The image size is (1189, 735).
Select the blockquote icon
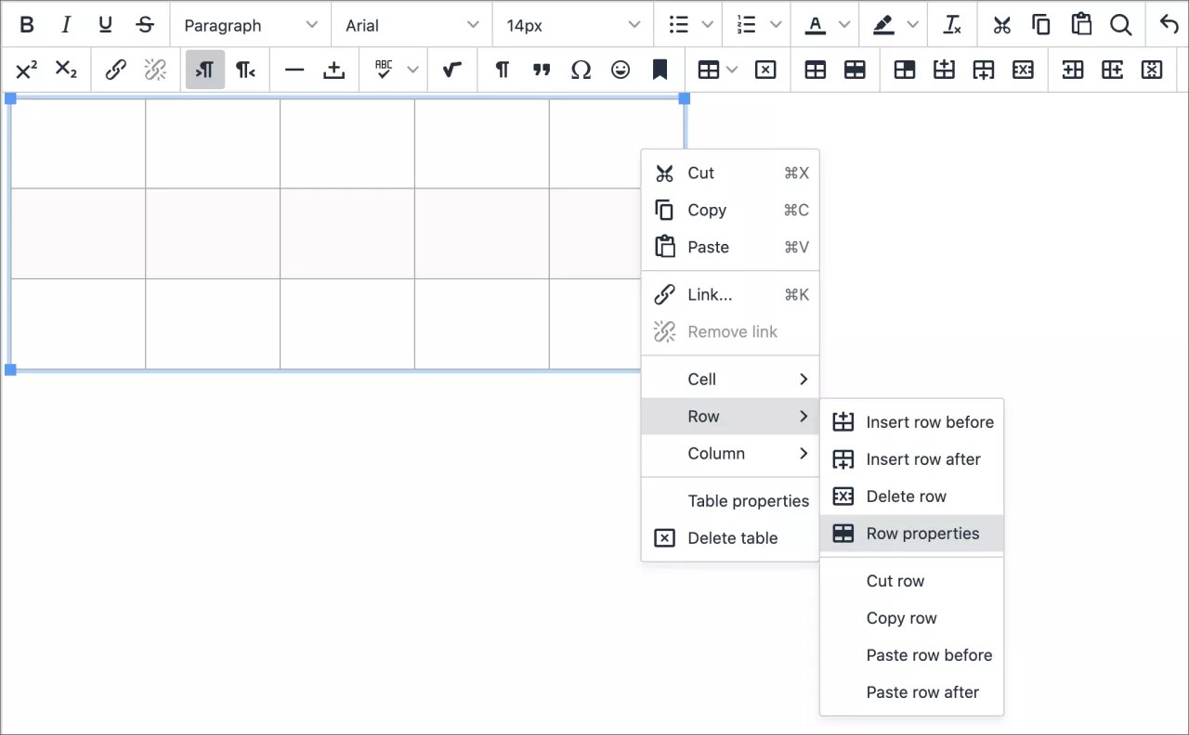[542, 70]
